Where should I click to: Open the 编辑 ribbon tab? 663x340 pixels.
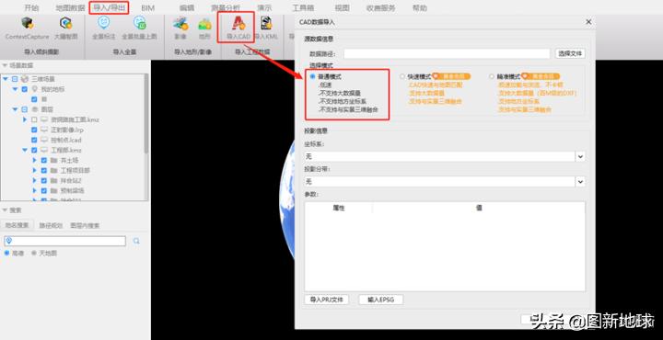[186, 7]
